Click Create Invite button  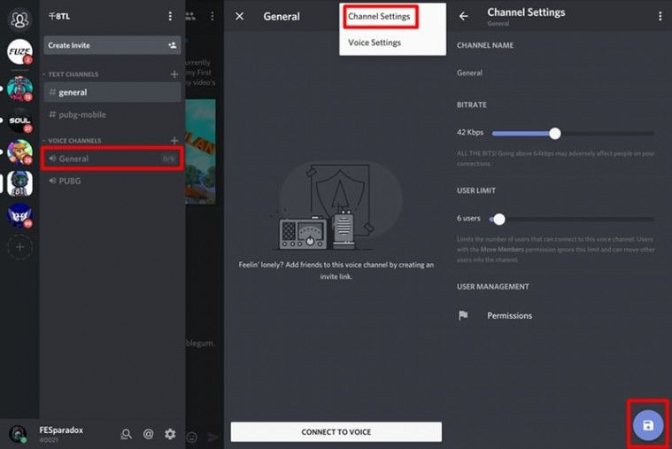112,45
